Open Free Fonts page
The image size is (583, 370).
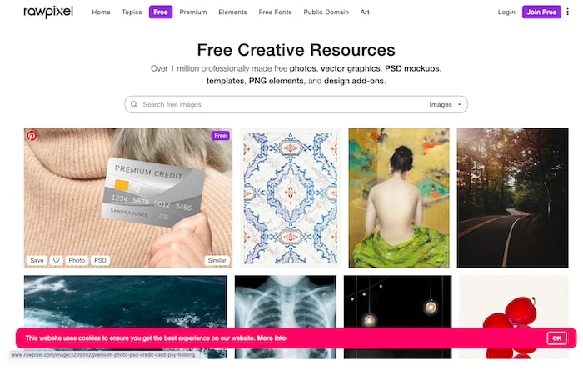coord(275,12)
